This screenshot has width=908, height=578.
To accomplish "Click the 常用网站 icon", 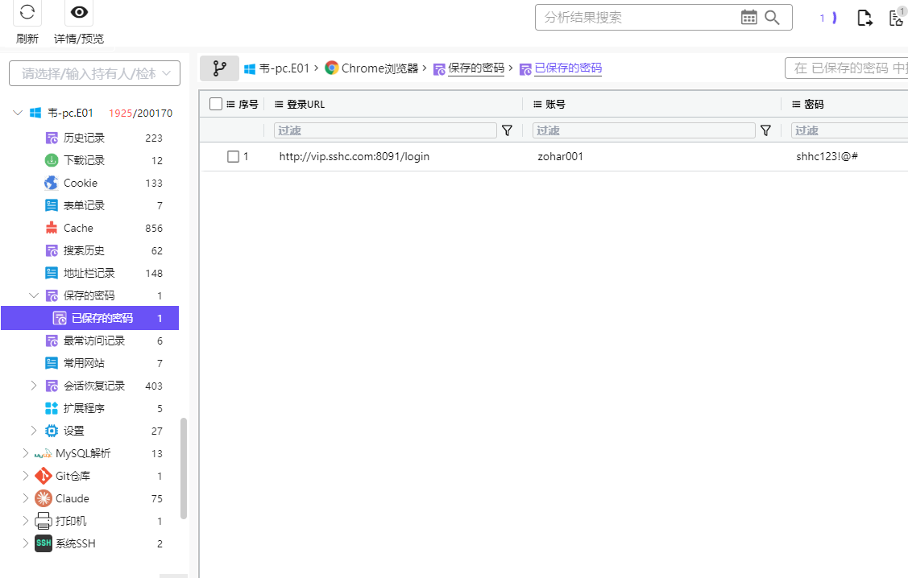I will 52,363.
